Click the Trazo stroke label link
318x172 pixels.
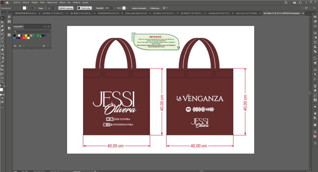pos(41,8)
